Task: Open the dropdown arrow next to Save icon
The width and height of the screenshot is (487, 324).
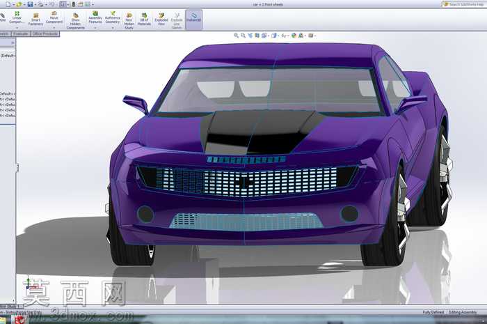Action: [x=35, y=5]
